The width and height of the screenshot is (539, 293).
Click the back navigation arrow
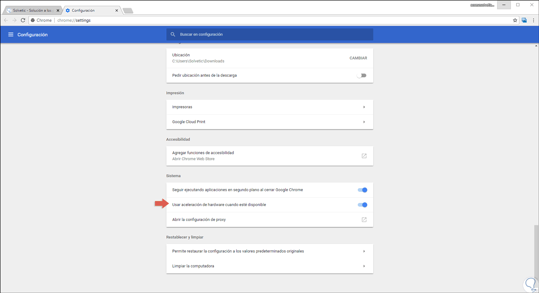[x=6, y=20]
